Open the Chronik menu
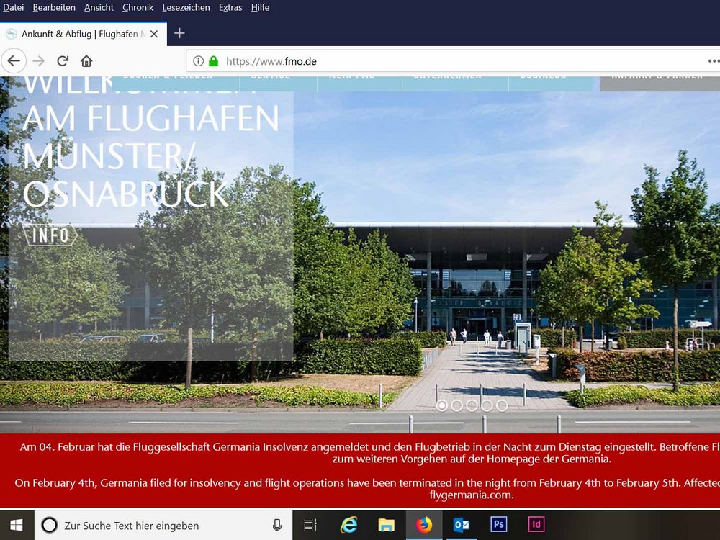The image size is (720, 540). pos(138,7)
